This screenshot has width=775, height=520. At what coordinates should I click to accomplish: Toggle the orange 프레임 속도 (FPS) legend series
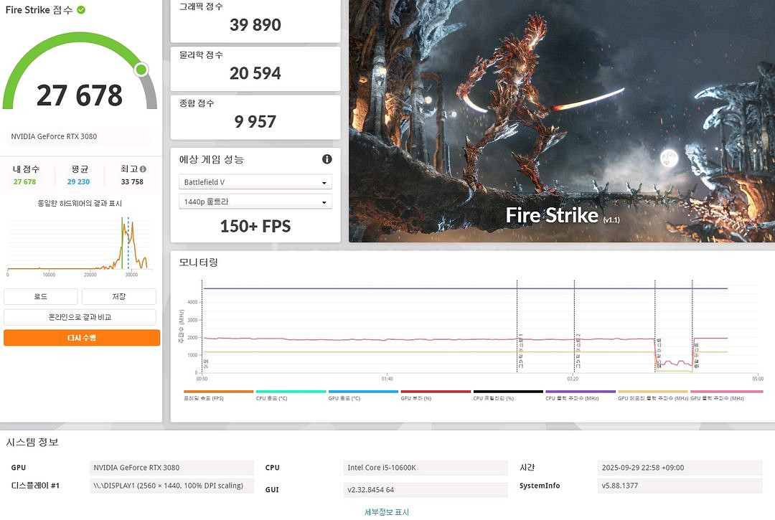219,395
